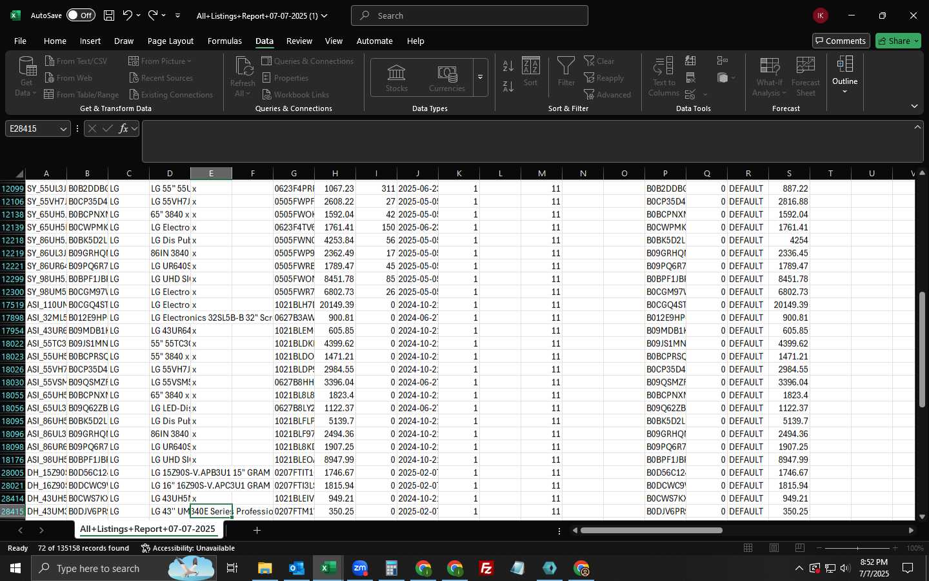
Task: Click the Redo arrow icon
Action: click(x=153, y=15)
